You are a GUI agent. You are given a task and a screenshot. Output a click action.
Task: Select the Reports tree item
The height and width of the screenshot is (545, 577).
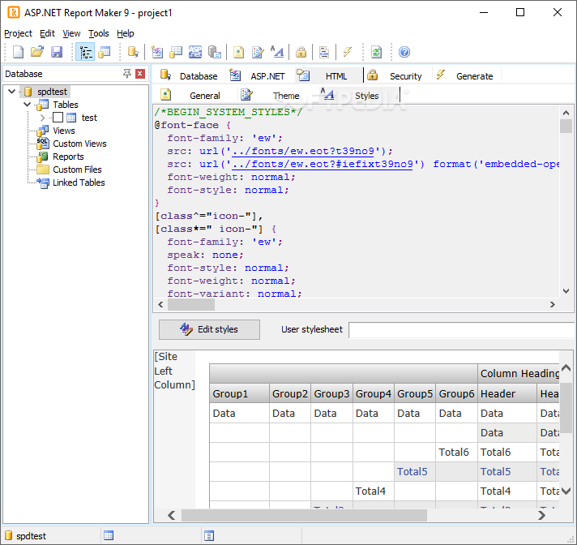coord(68,157)
